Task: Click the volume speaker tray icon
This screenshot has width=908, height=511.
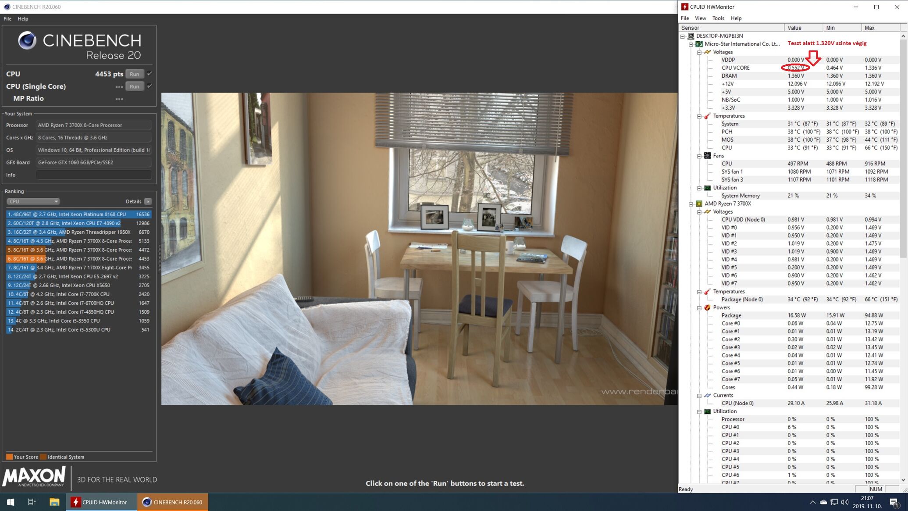Action: pyautogui.click(x=845, y=502)
